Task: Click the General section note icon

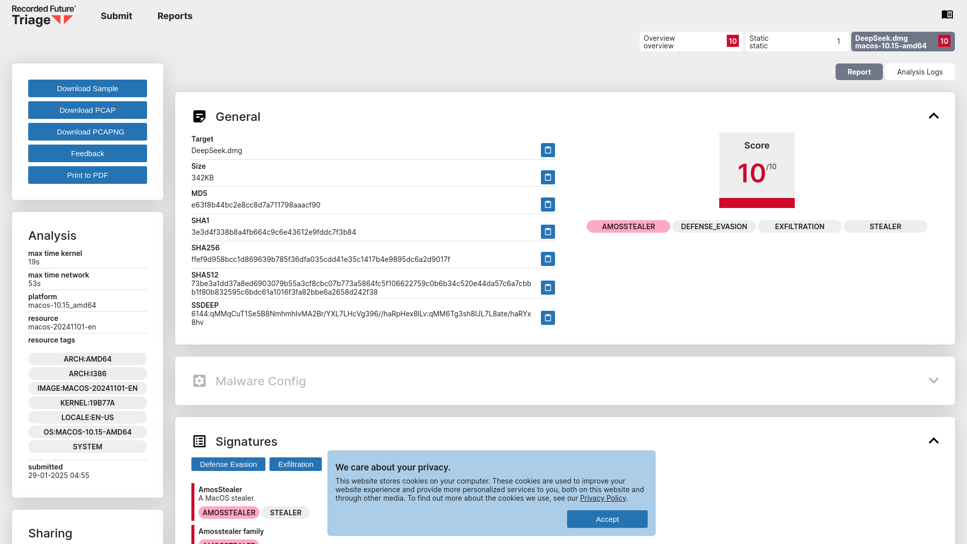Action: point(199,116)
